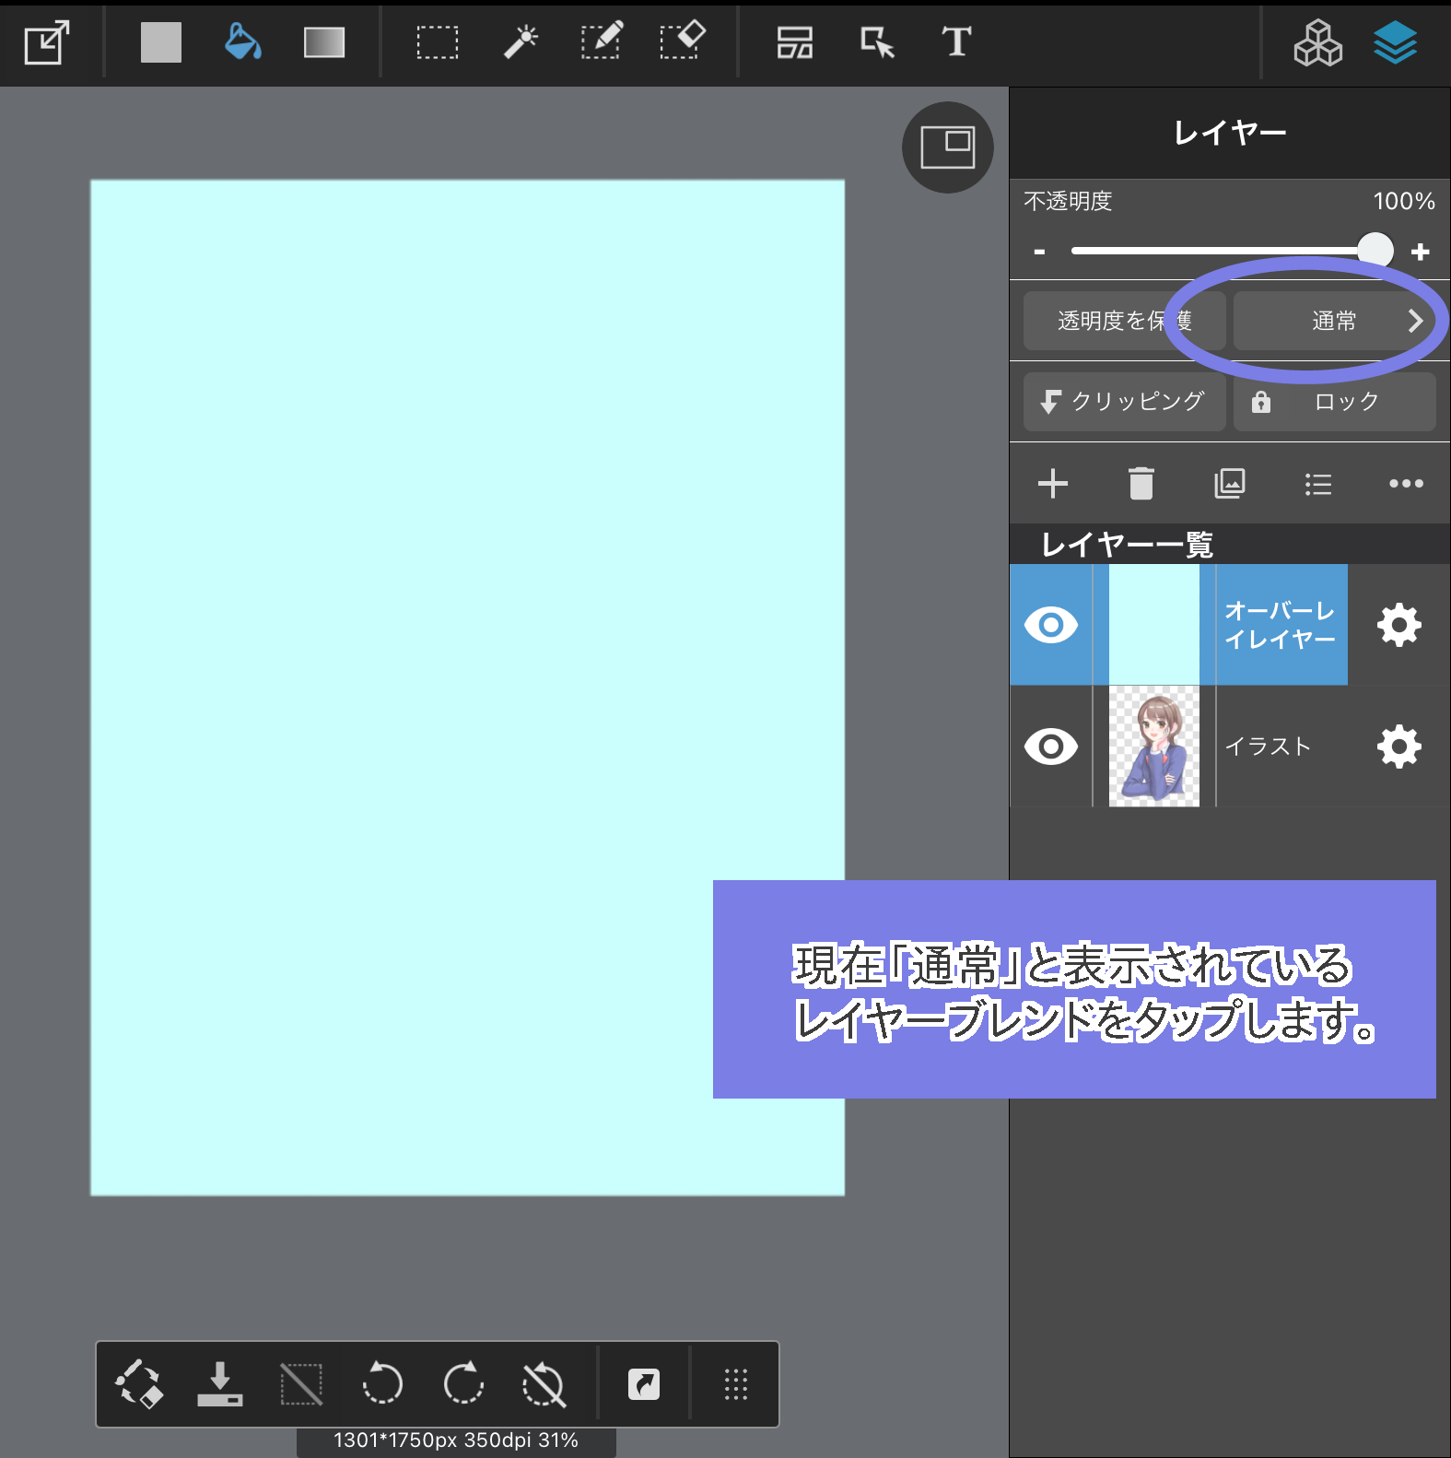Viewport: 1451px width, 1458px height.
Task: Click the opacity slider handle
Action: point(1375,251)
